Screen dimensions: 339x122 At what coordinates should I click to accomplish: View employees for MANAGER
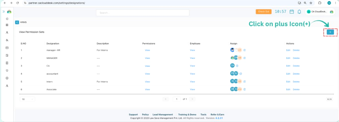point(192,58)
